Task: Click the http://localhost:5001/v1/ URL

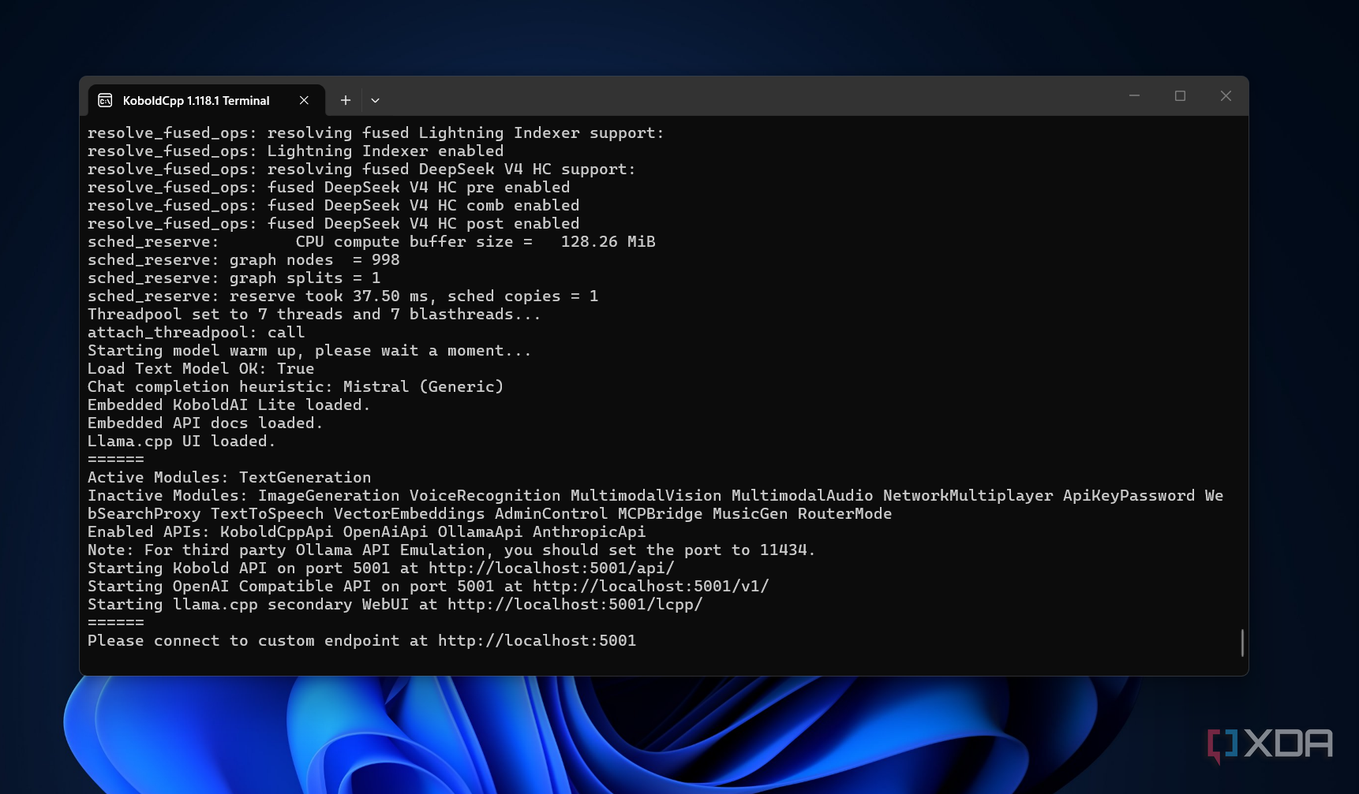Action: [x=651, y=587]
